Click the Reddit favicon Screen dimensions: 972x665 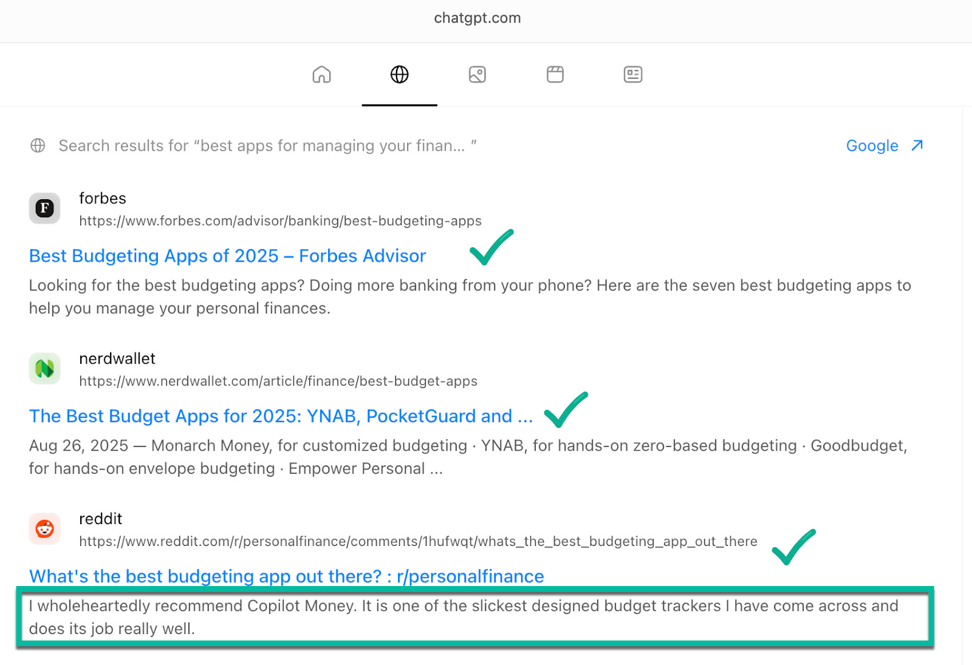click(44, 529)
